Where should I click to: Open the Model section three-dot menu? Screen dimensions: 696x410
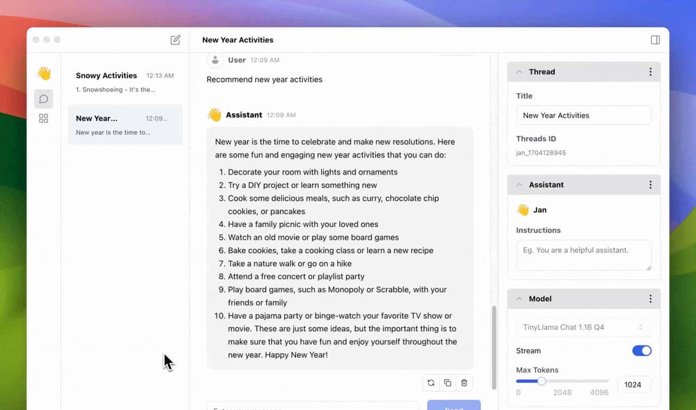click(650, 299)
